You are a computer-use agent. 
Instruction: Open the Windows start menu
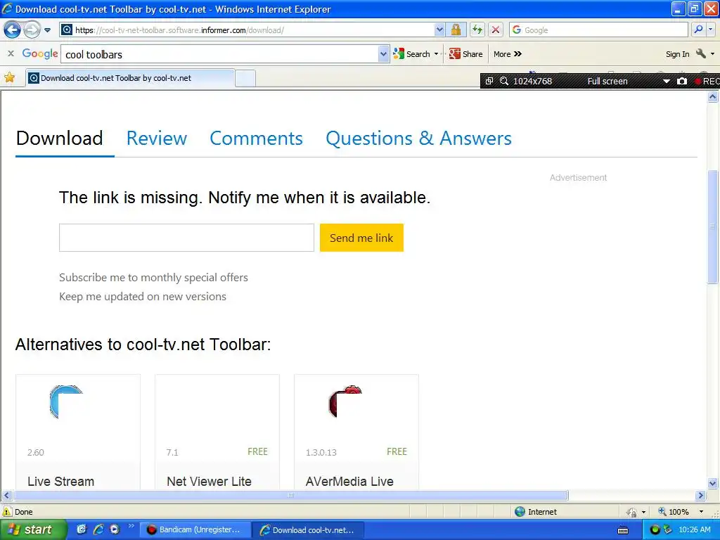[x=32, y=530]
